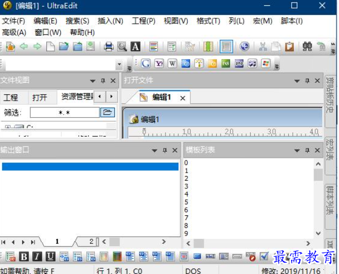Click the green back arrow icon

pyautogui.click(x=24, y=46)
